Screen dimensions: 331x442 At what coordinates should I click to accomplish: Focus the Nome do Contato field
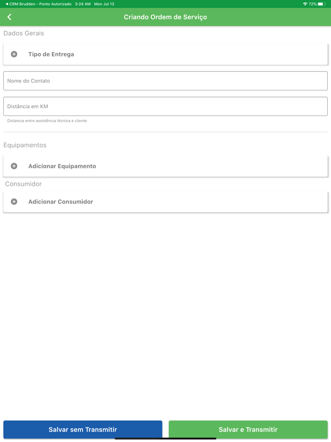(x=165, y=80)
